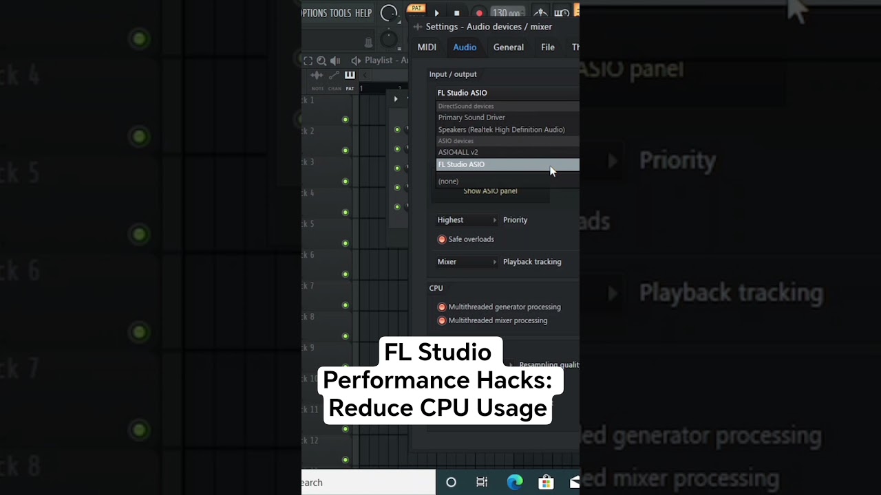Select the CHAN automation view icon
The image size is (881, 495).
click(x=335, y=76)
